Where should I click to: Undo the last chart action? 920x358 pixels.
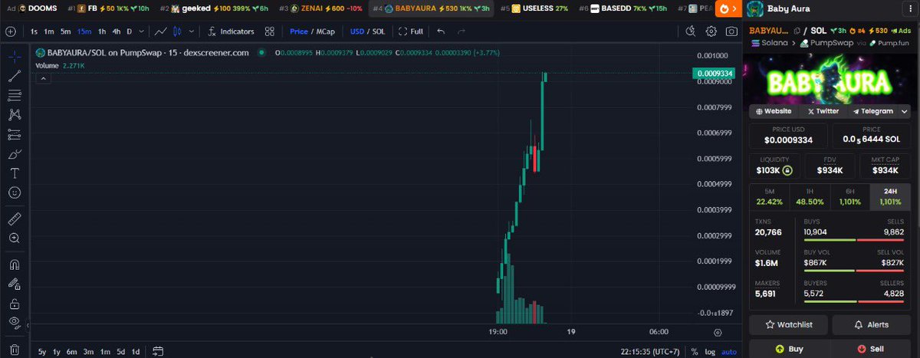pos(440,31)
